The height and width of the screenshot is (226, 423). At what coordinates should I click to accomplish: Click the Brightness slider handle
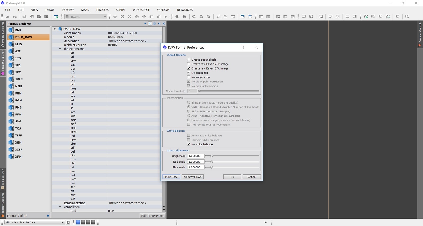(x=212, y=156)
